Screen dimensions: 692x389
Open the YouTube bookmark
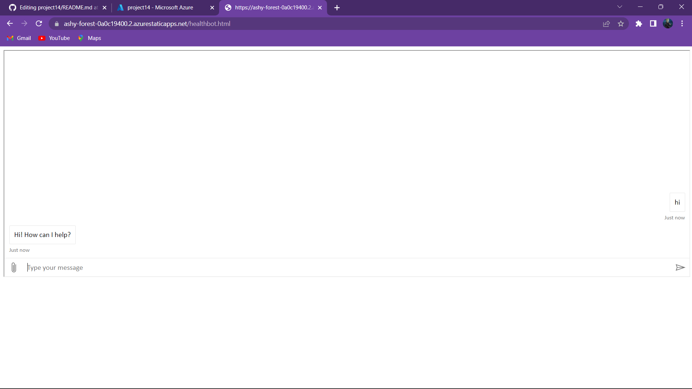54,38
